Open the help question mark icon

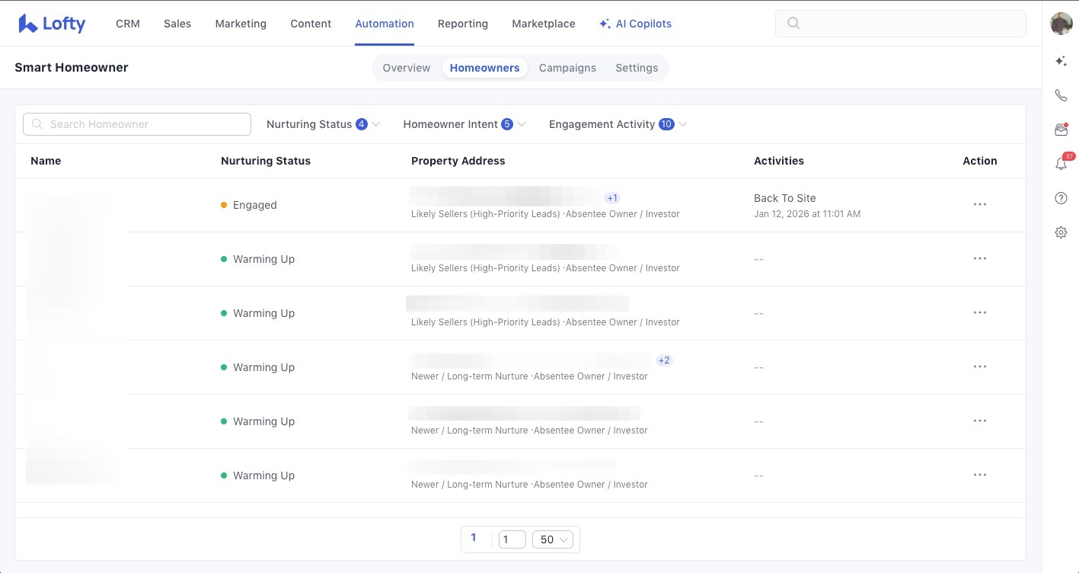(1061, 198)
